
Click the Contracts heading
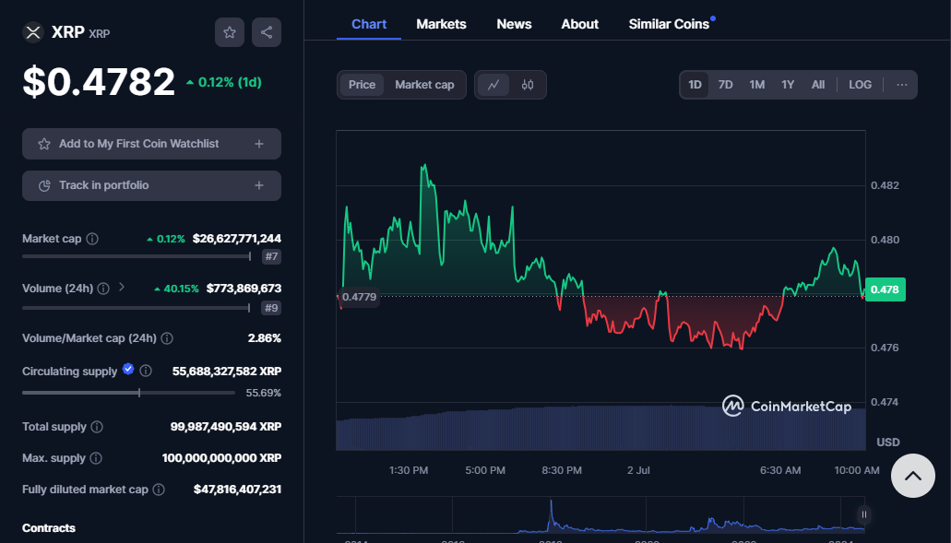pos(49,528)
